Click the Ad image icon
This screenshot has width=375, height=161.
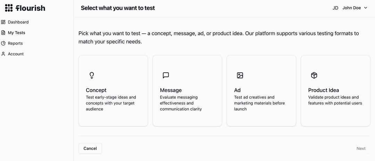click(x=240, y=75)
